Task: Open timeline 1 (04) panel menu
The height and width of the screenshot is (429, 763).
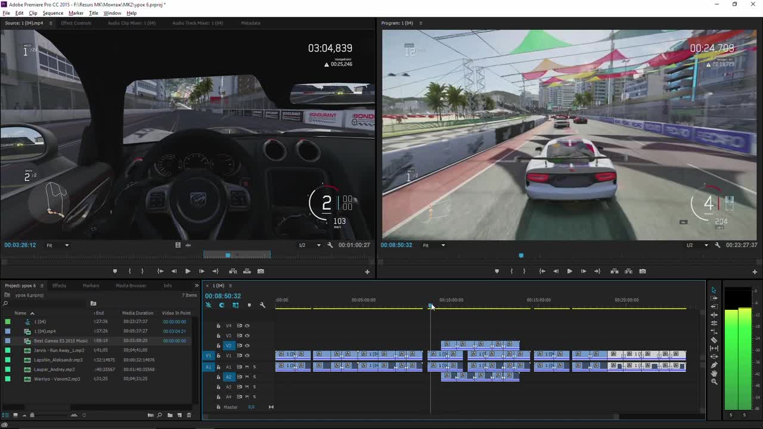Action: (230, 285)
